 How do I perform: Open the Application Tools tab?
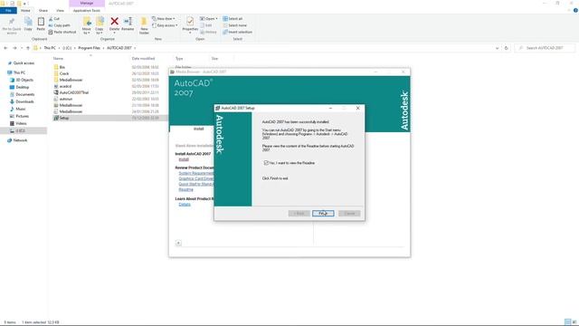(x=87, y=10)
